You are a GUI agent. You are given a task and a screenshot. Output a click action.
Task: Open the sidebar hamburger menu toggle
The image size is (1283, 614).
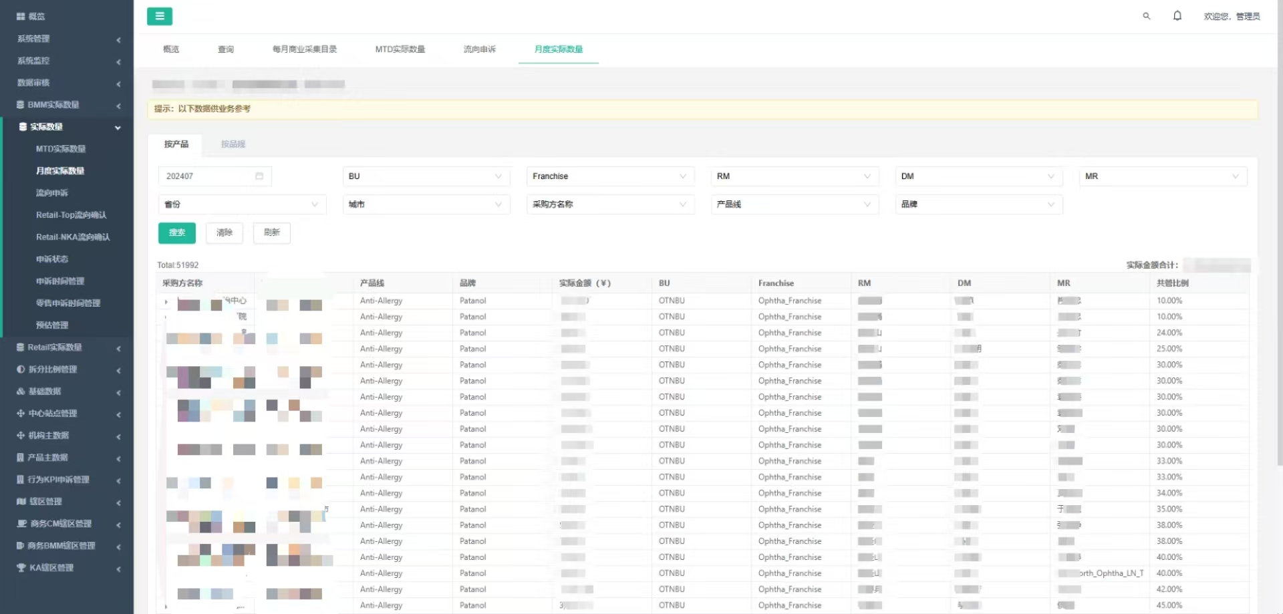tap(160, 15)
